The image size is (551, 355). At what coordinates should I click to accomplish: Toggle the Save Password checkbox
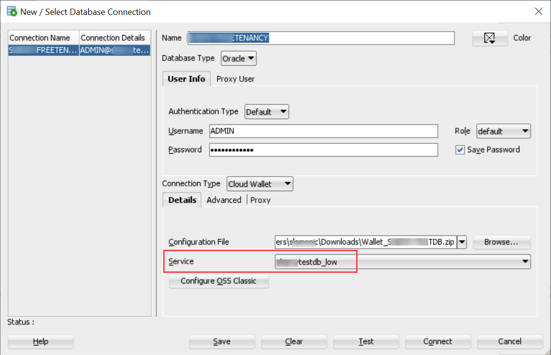coord(460,150)
